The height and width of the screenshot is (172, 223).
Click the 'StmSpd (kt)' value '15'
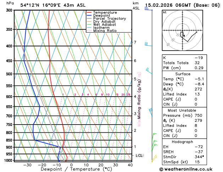(197, 162)
